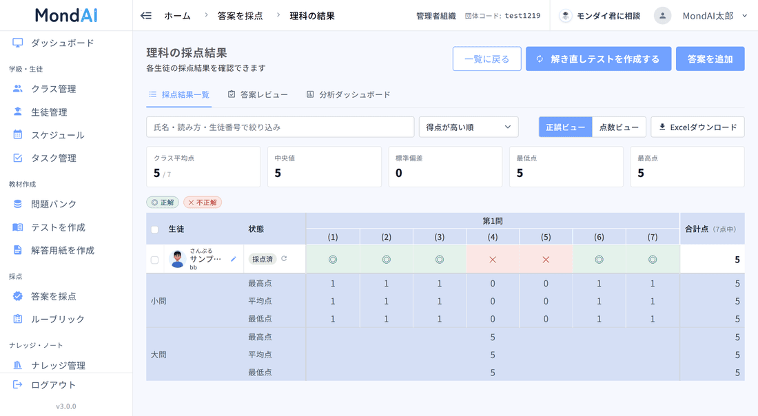The image size is (758, 416).
Task: Click the モンダイ君 mascot avatar icon
Action: [x=566, y=16]
